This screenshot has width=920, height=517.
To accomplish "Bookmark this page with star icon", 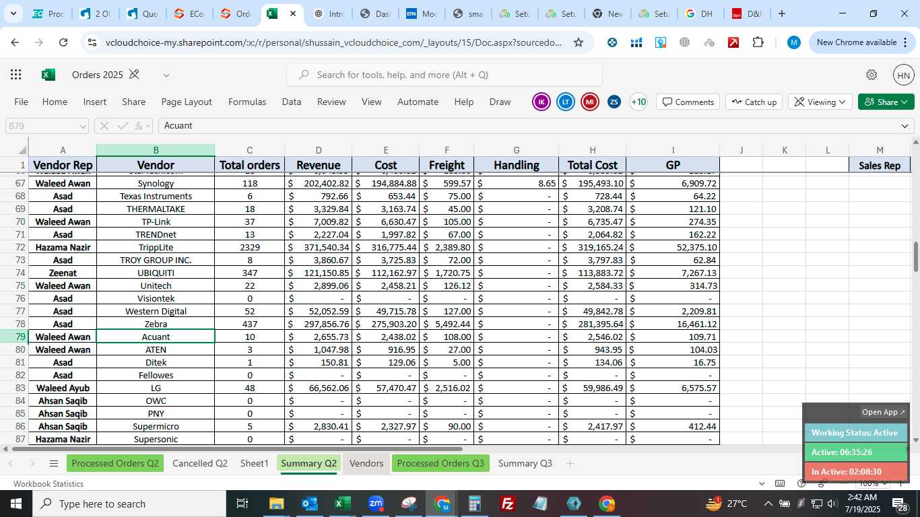I will pyautogui.click(x=578, y=42).
